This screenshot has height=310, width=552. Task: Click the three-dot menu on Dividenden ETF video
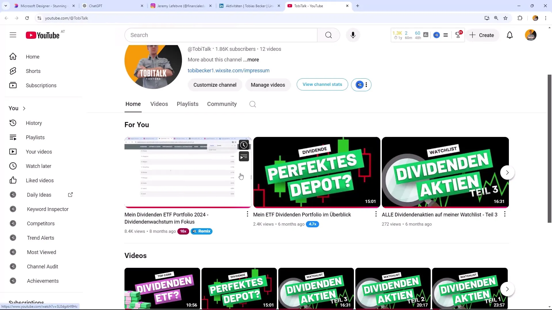point(247,214)
